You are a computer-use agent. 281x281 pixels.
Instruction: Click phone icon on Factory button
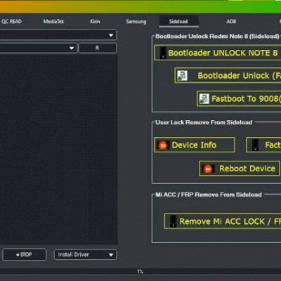pos(255,145)
